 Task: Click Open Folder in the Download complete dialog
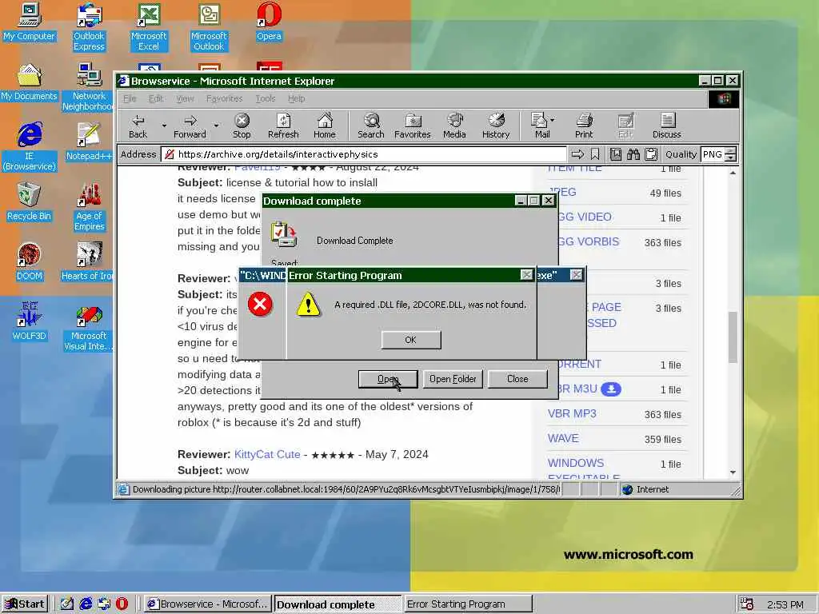click(x=453, y=379)
